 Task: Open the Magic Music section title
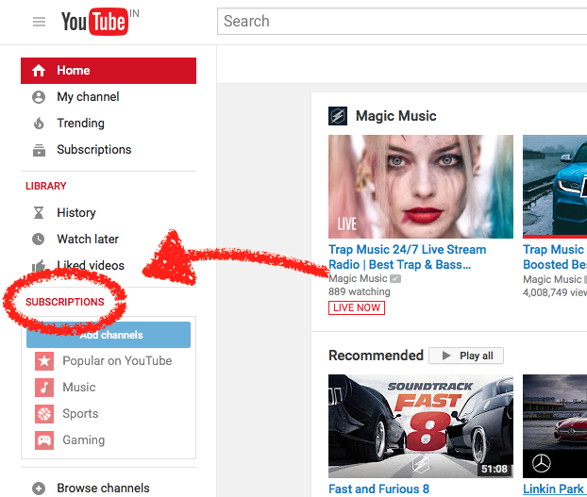pos(395,116)
